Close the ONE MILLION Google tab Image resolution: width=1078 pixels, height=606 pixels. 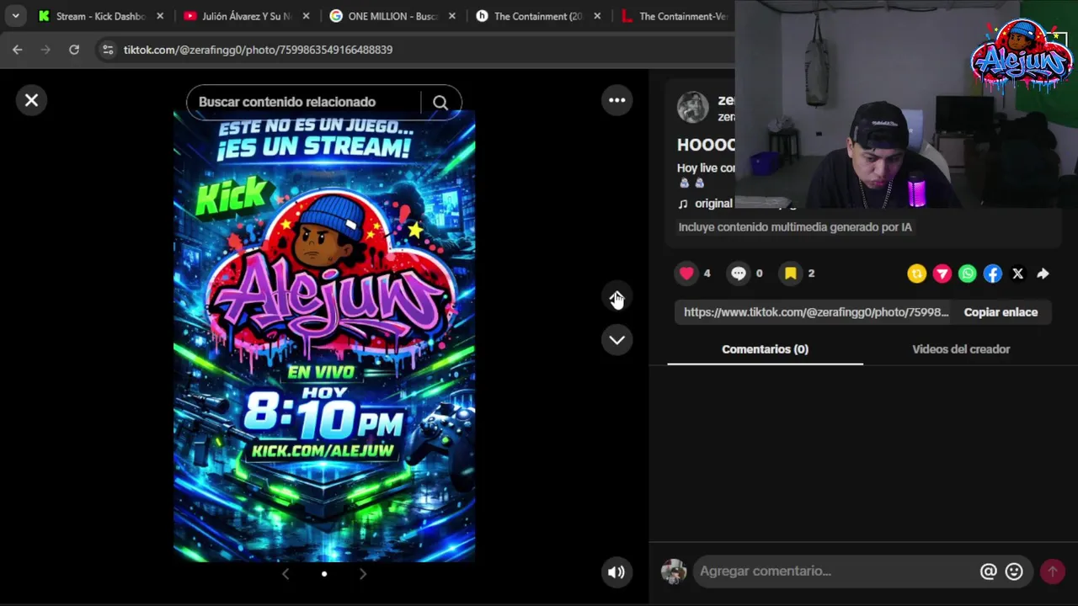pos(452,16)
